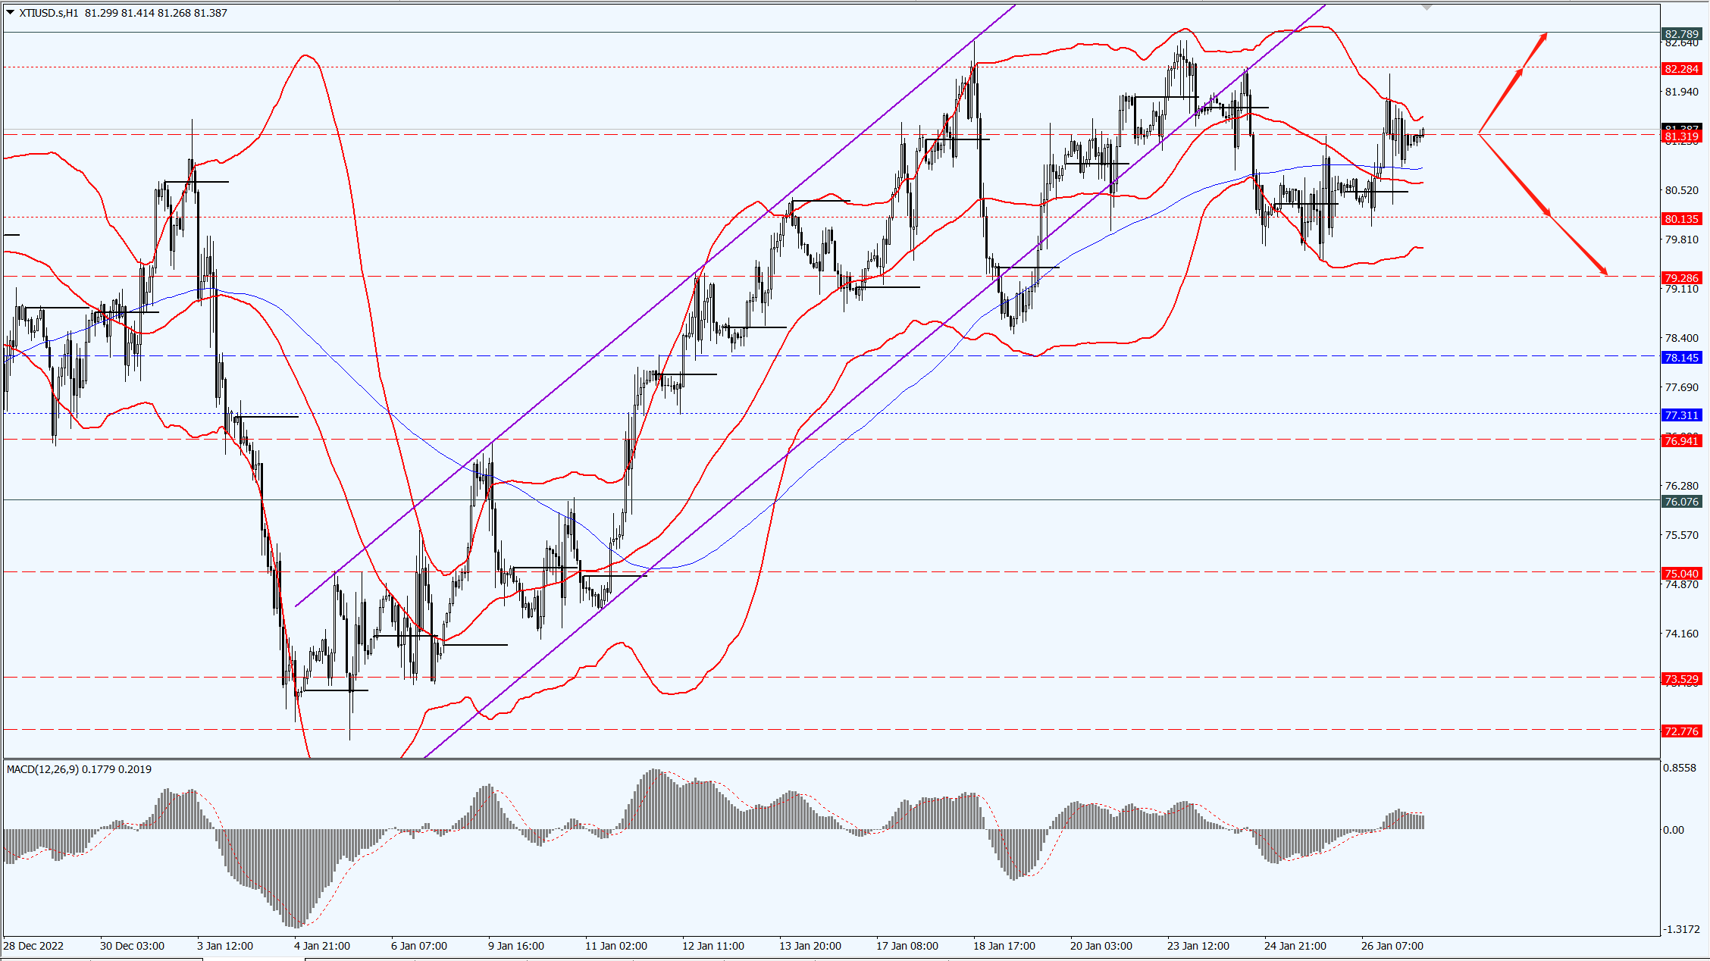
Task: Select the blue 78.145 price label
Action: point(1681,358)
